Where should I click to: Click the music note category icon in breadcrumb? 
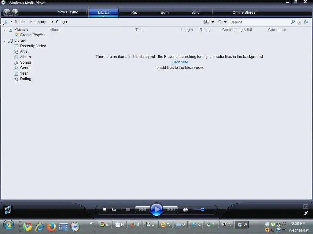point(6,22)
